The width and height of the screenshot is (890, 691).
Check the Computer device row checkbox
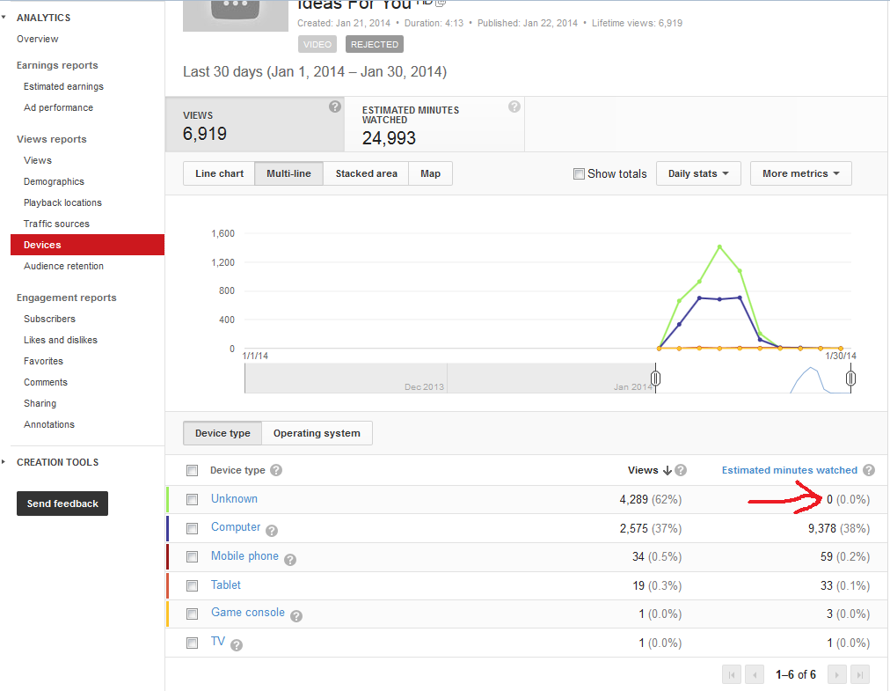[x=193, y=528]
